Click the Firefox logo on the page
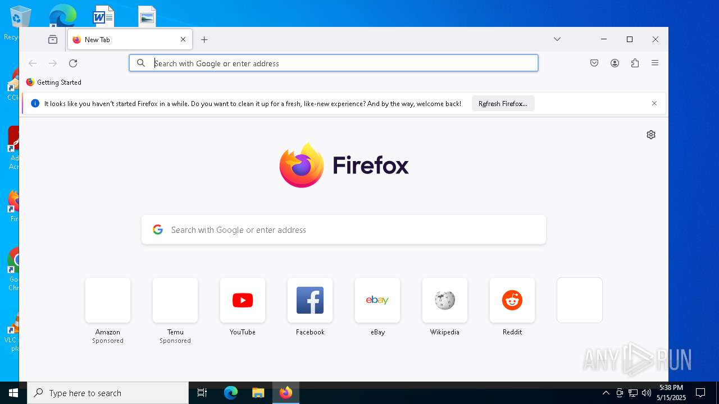This screenshot has height=404, width=719. tap(344, 165)
